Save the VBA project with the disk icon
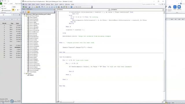Viewport: 185px width, 104px height. tap(29, 7)
